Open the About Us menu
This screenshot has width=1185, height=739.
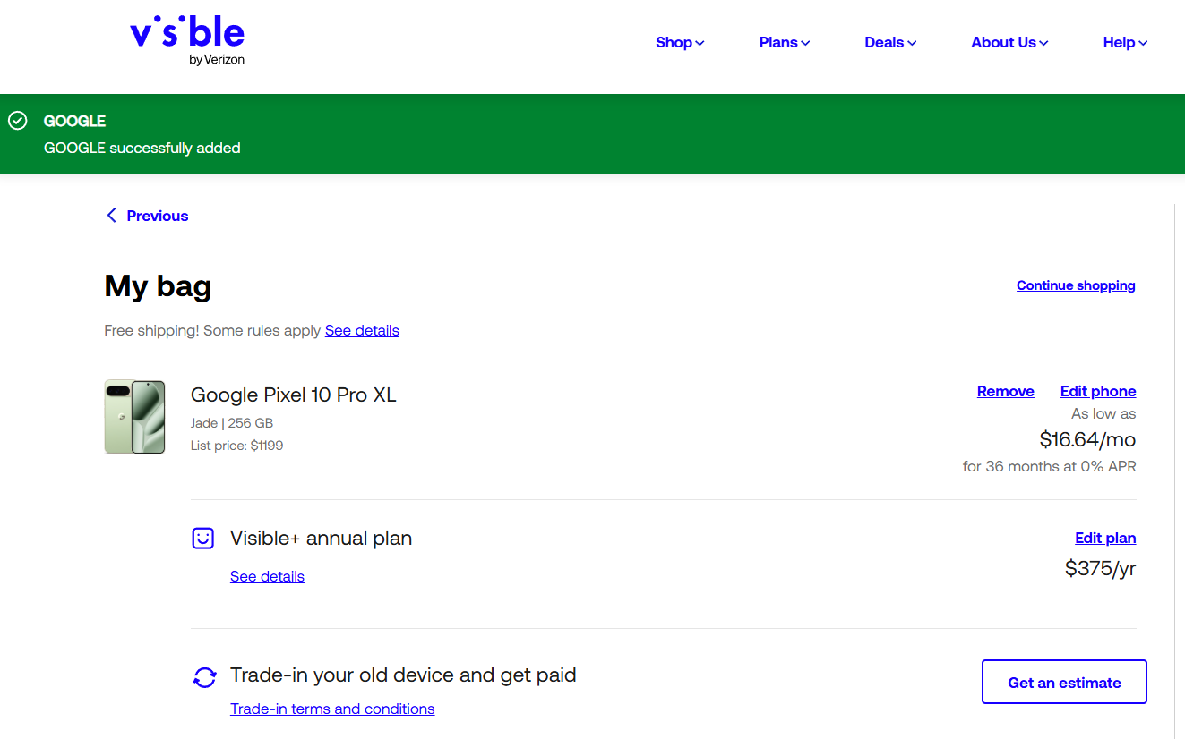pos(1009,42)
